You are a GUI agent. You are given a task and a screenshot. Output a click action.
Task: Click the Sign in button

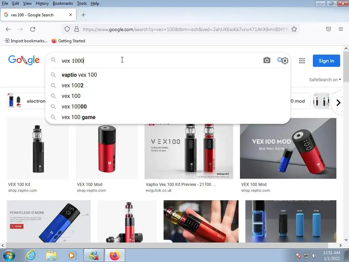[x=326, y=61]
